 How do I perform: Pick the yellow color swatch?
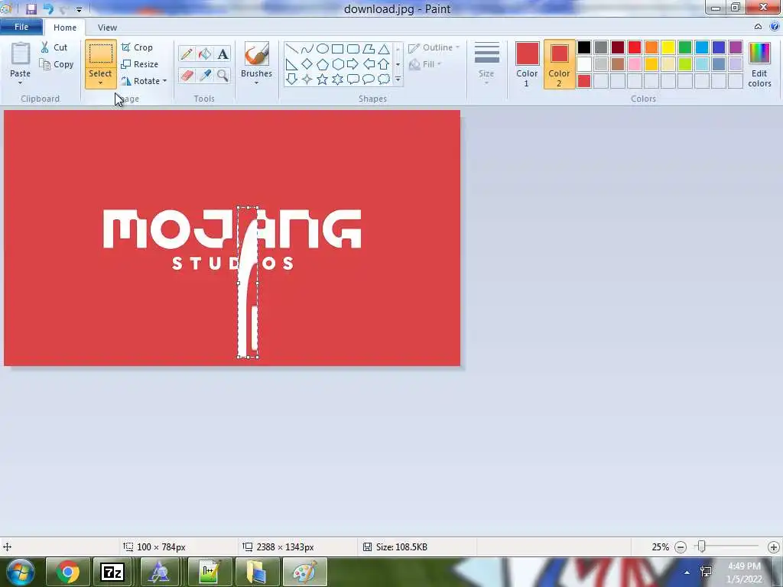click(x=668, y=47)
